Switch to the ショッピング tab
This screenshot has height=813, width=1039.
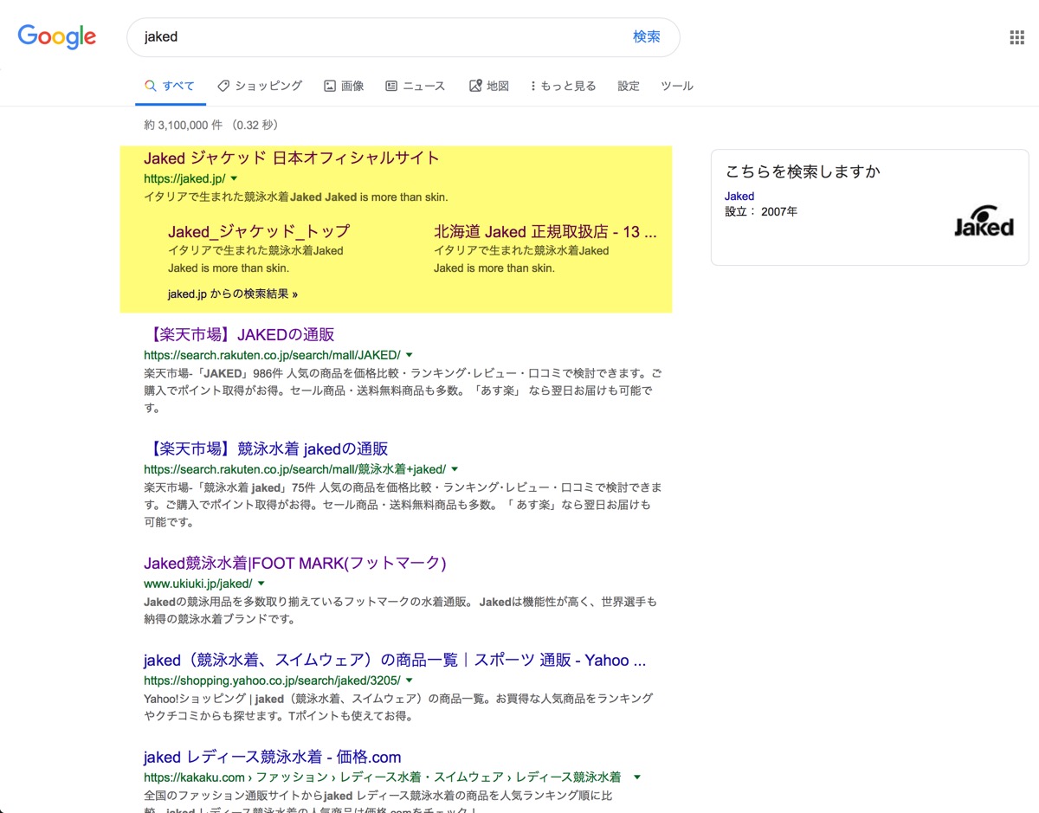tap(260, 87)
